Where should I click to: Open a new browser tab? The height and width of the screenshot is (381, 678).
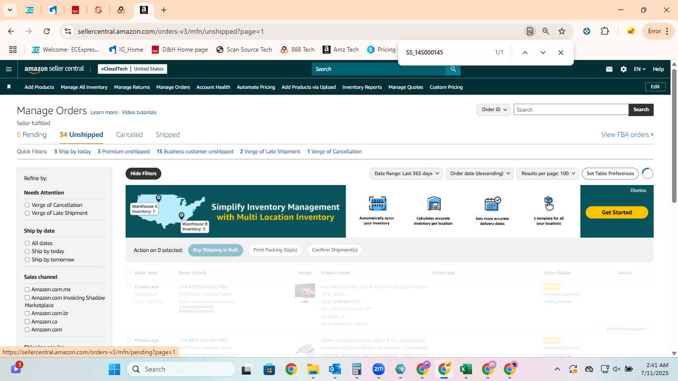(164, 10)
